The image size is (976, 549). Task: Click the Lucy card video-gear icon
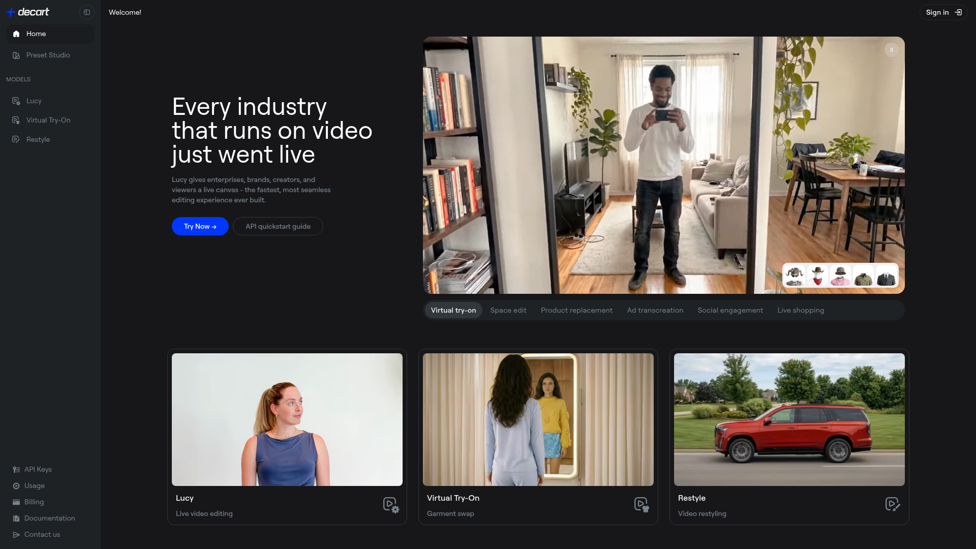point(391,505)
